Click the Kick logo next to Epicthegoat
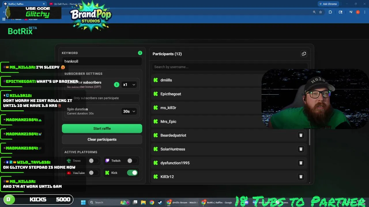 click(x=156, y=94)
